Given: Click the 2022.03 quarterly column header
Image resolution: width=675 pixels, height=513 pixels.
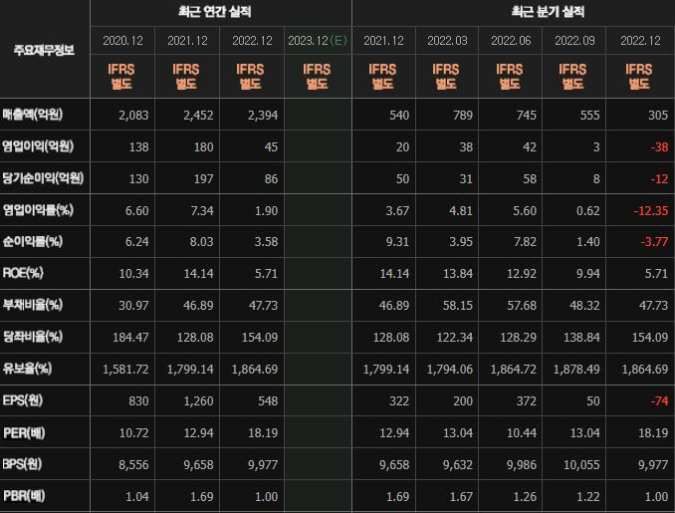Looking at the screenshot, I should [447, 41].
